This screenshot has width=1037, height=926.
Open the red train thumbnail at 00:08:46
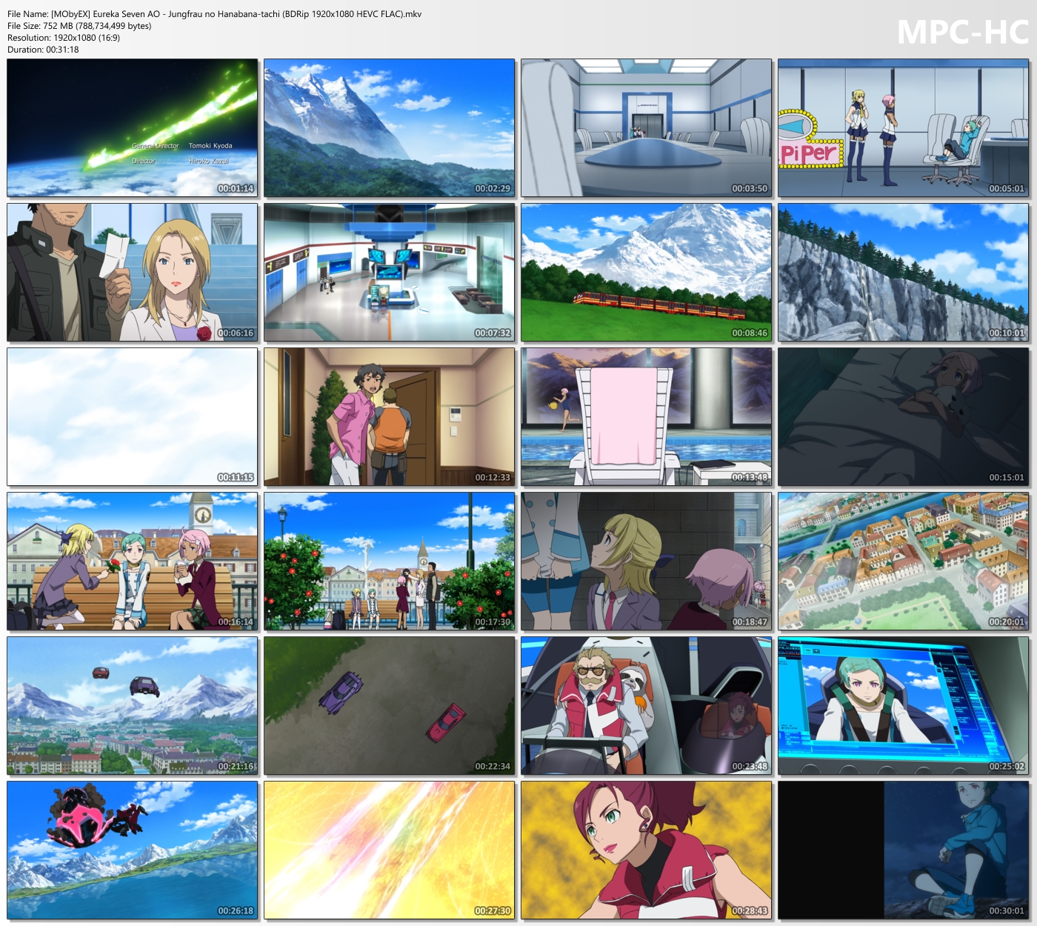(x=647, y=272)
